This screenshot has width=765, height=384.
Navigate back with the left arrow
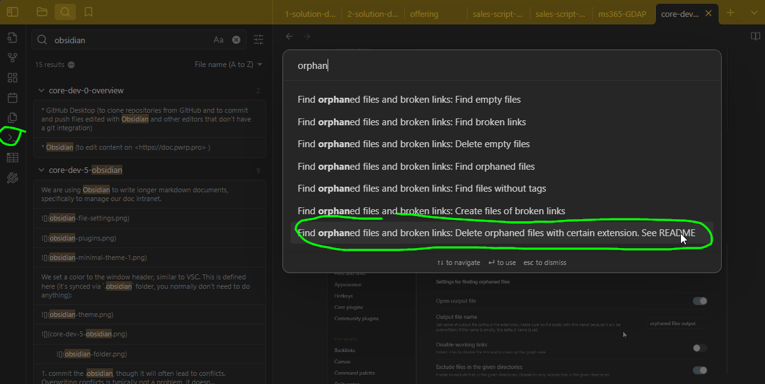click(289, 36)
